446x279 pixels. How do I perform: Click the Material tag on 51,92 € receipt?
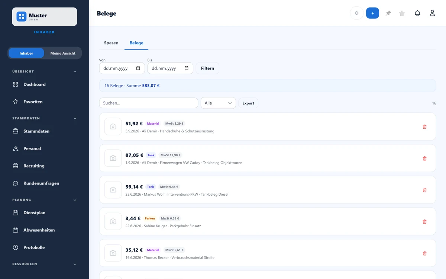153,124
